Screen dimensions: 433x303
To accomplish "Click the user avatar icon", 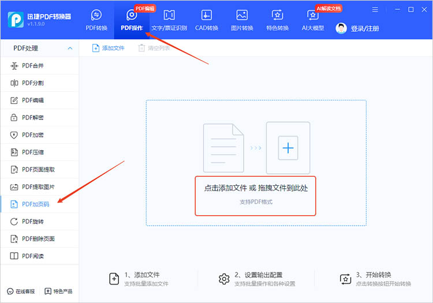I will 341,28.
